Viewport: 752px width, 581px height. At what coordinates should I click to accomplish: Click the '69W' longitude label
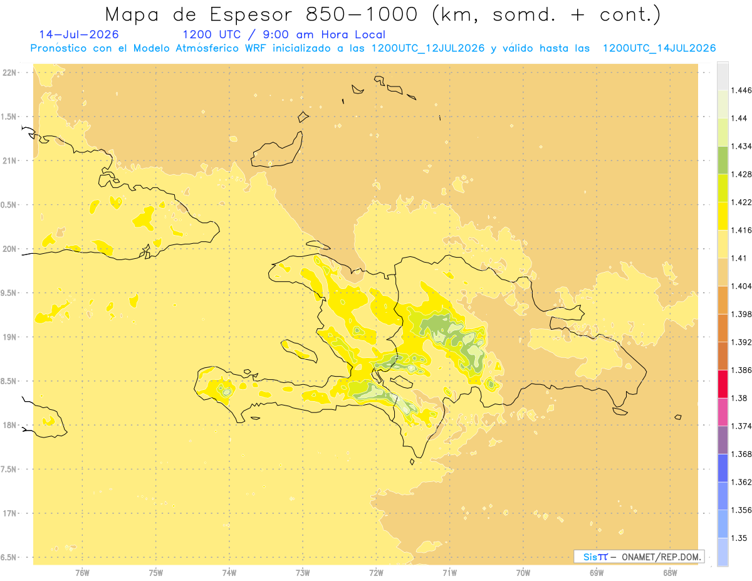597,573
